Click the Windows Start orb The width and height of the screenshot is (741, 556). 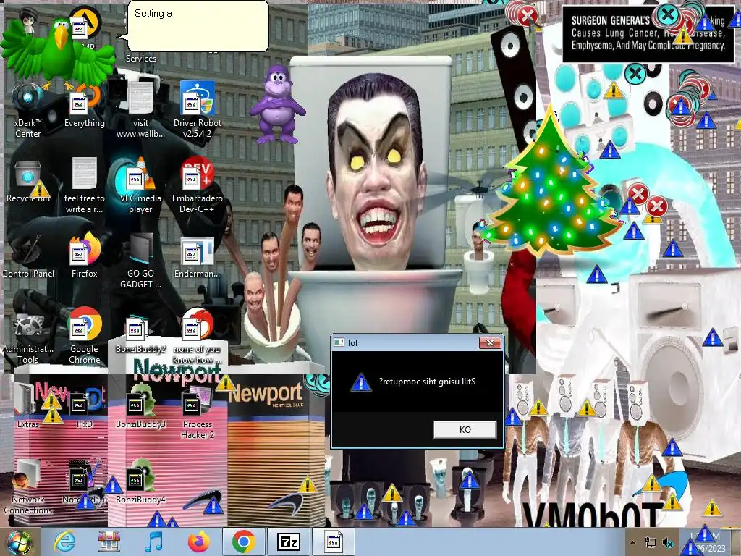(20, 542)
